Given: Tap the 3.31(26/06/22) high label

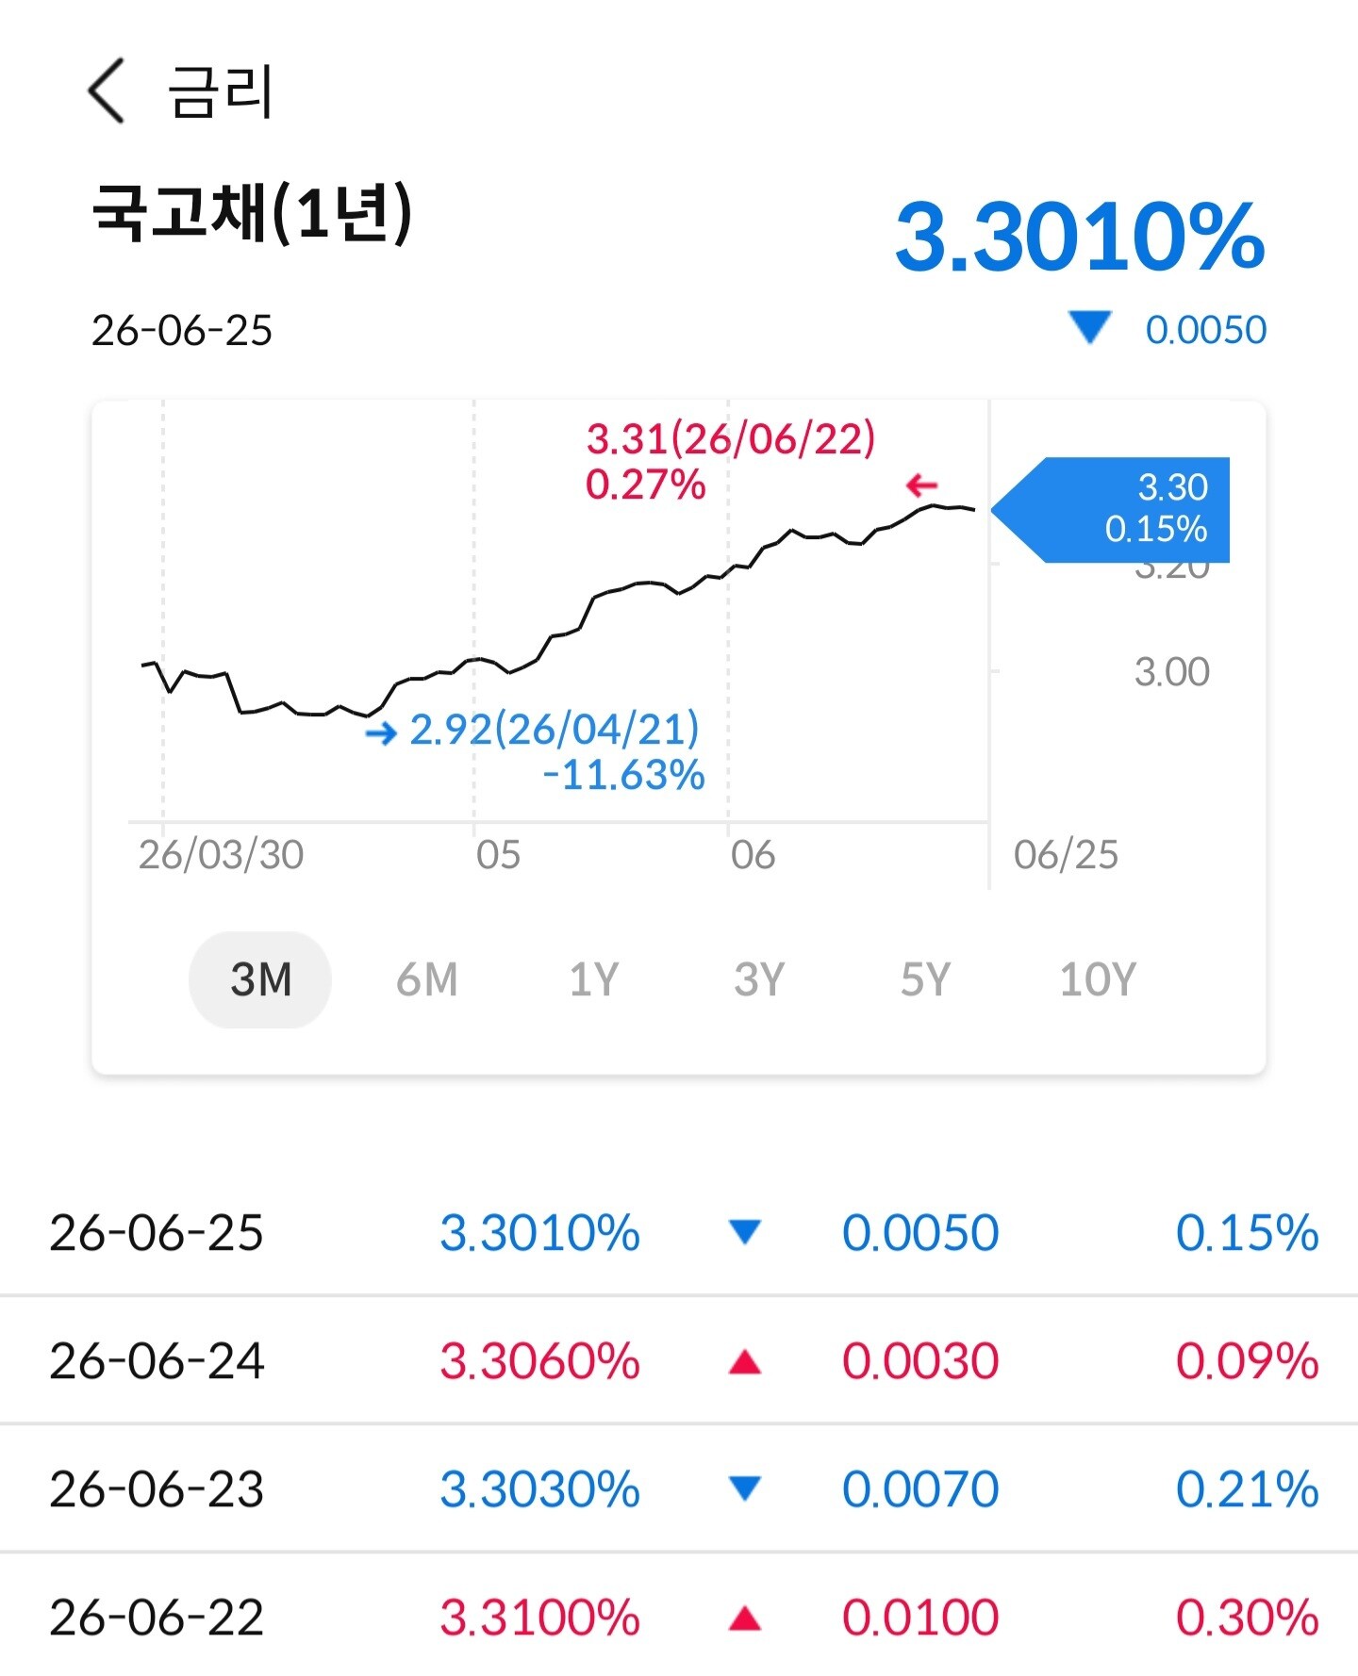Looking at the screenshot, I should [731, 439].
